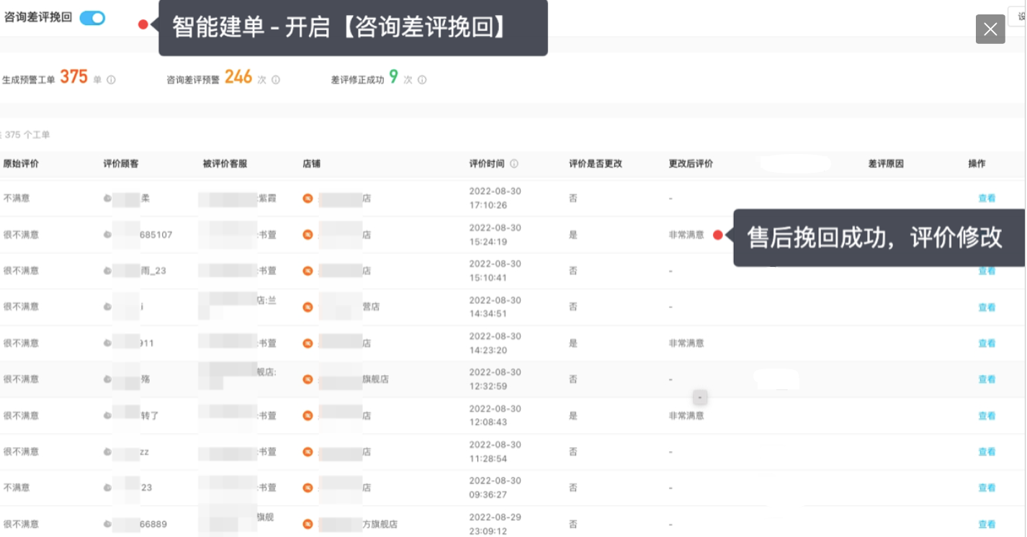Click store icon in the 15:10:41 row
1027x537 pixels.
pos(308,271)
